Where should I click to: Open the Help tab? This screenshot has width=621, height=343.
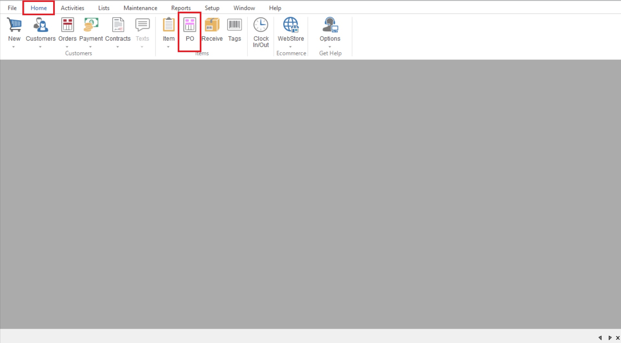(x=275, y=8)
